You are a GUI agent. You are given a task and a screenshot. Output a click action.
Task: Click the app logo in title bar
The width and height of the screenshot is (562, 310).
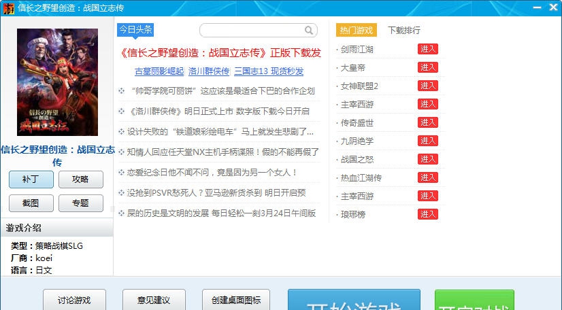click(9, 8)
